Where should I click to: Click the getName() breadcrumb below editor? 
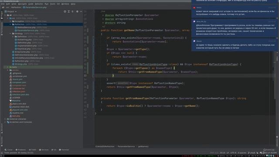pyautogui.click(x=143, y=147)
